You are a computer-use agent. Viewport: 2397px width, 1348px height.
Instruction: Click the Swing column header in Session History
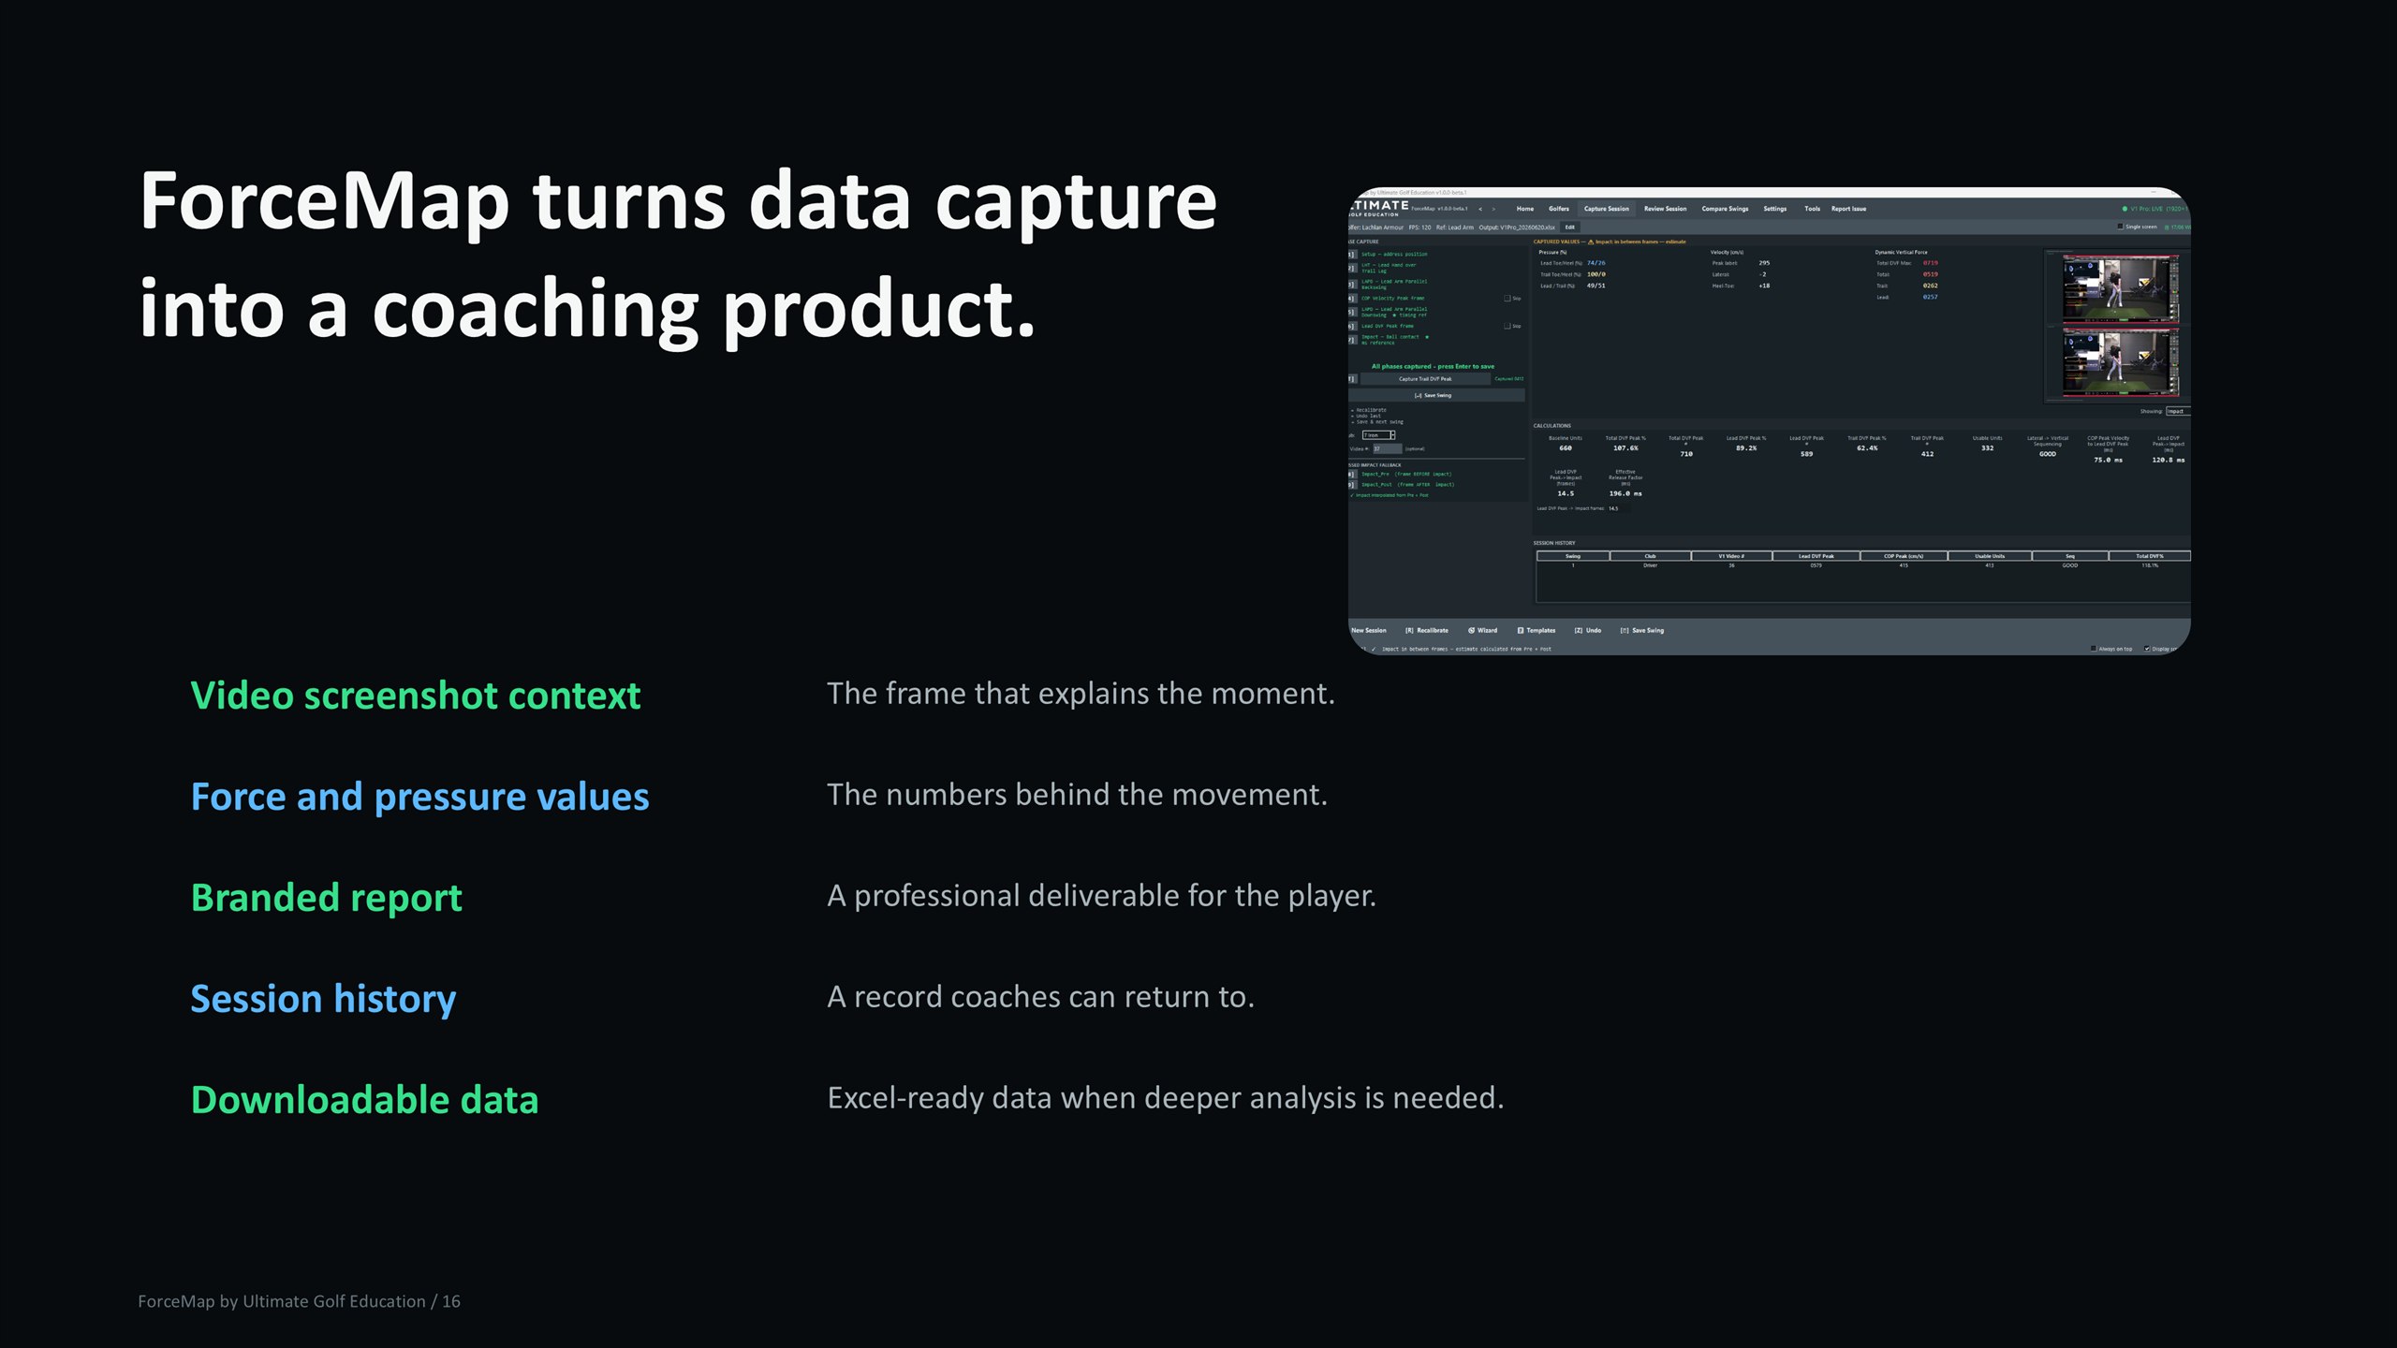click(1573, 556)
